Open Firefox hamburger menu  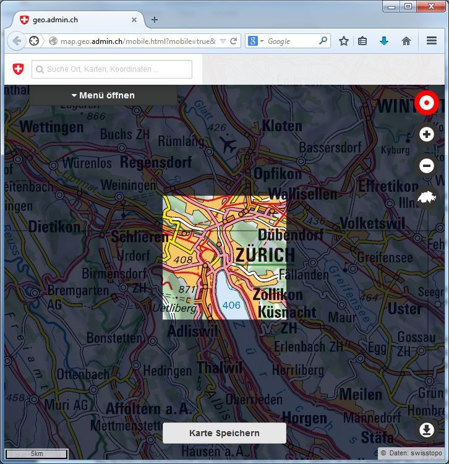click(x=432, y=41)
